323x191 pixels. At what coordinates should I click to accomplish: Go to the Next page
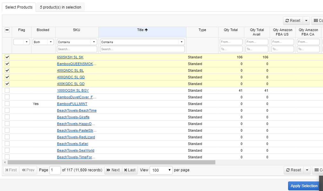tap(113, 170)
